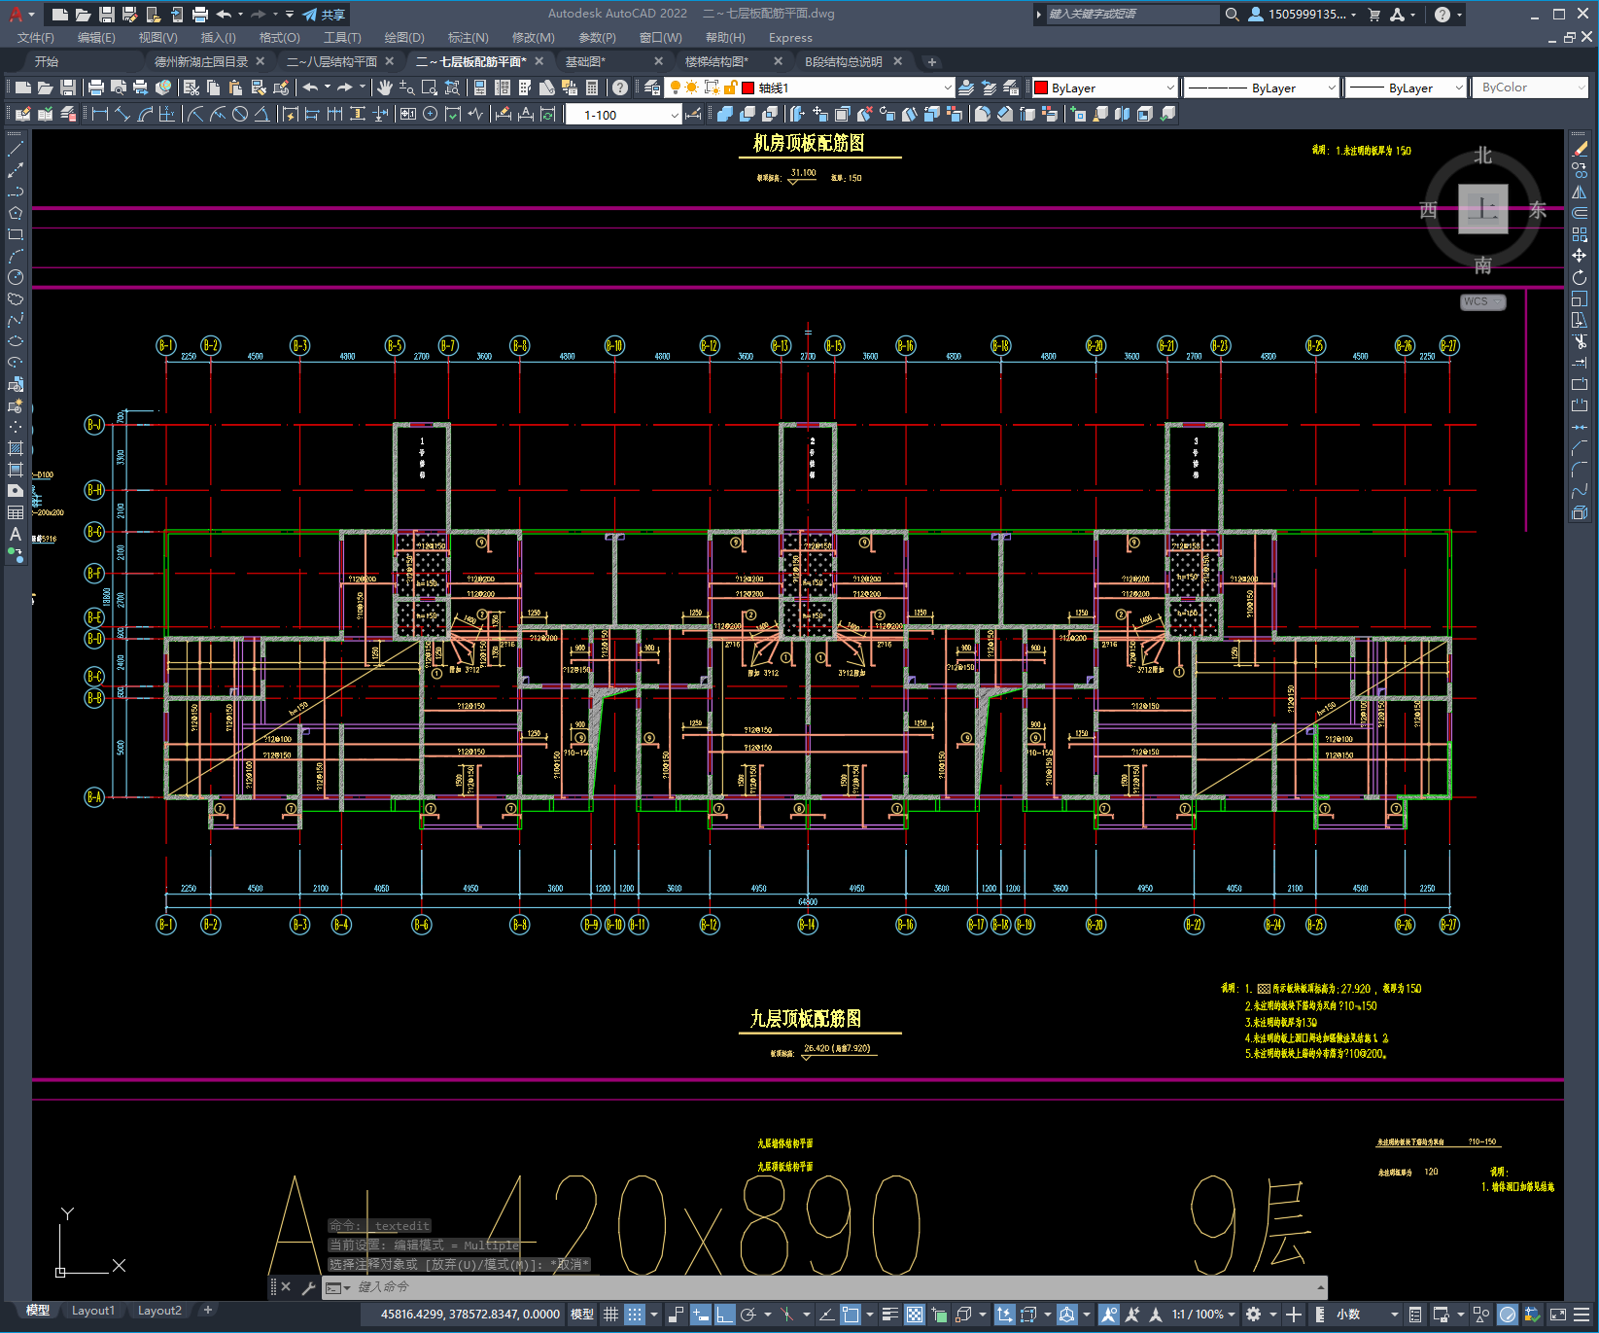
Task: Toggle dynamic input in status bar
Action: coord(700,1315)
